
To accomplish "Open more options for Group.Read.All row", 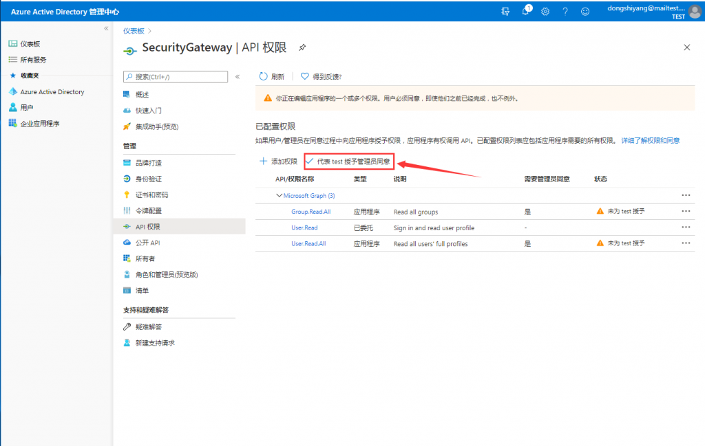I will 686,211.
